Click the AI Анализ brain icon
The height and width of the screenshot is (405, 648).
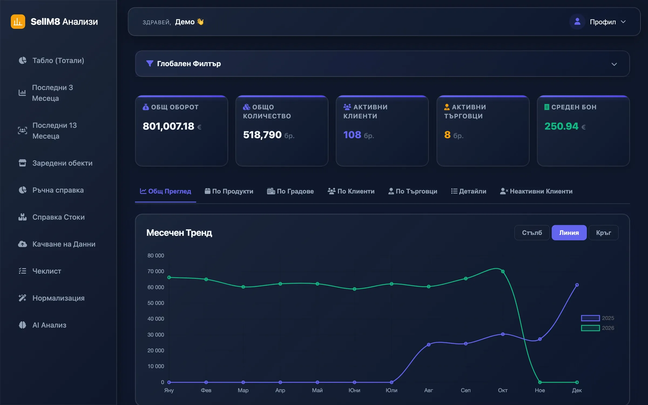pyautogui.click(x=22, y=325)
